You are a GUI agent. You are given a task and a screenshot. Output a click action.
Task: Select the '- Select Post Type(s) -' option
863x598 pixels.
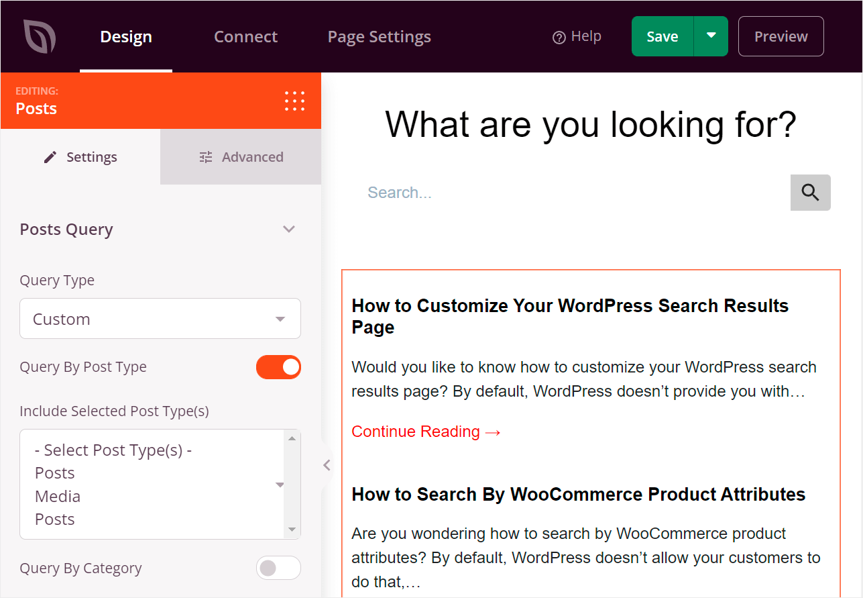pyautogui.click(x=113, y=450)
